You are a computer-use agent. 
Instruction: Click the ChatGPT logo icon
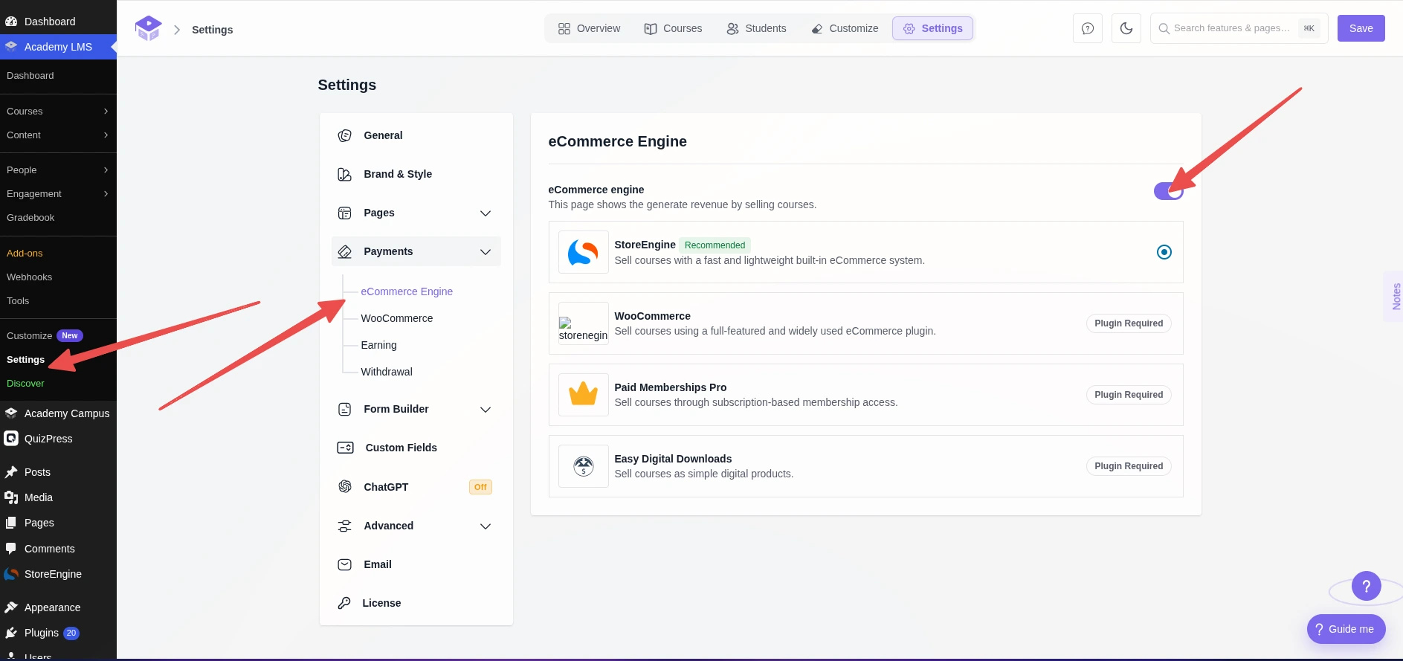click(x=344, y=486)
